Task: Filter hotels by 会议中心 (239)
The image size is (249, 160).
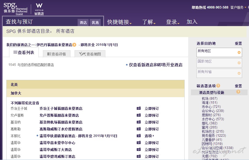Action: point(213,111)
